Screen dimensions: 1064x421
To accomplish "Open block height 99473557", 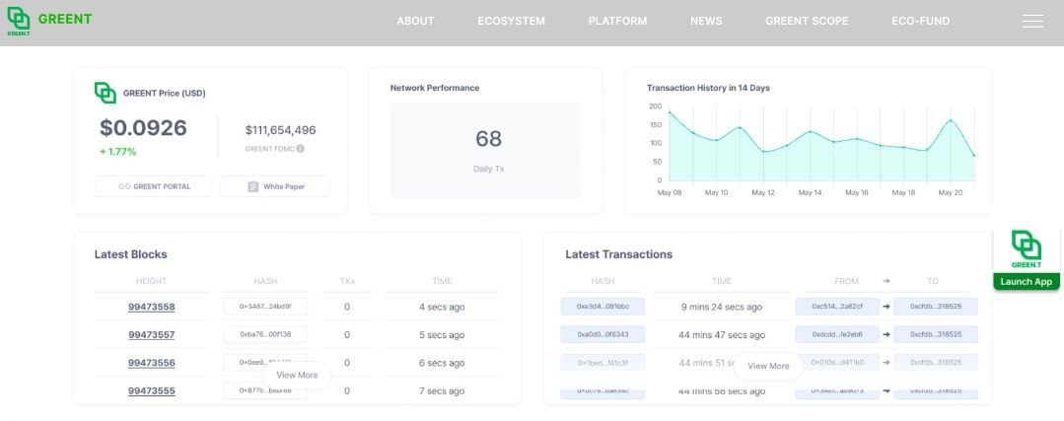I will coord(151,335).
